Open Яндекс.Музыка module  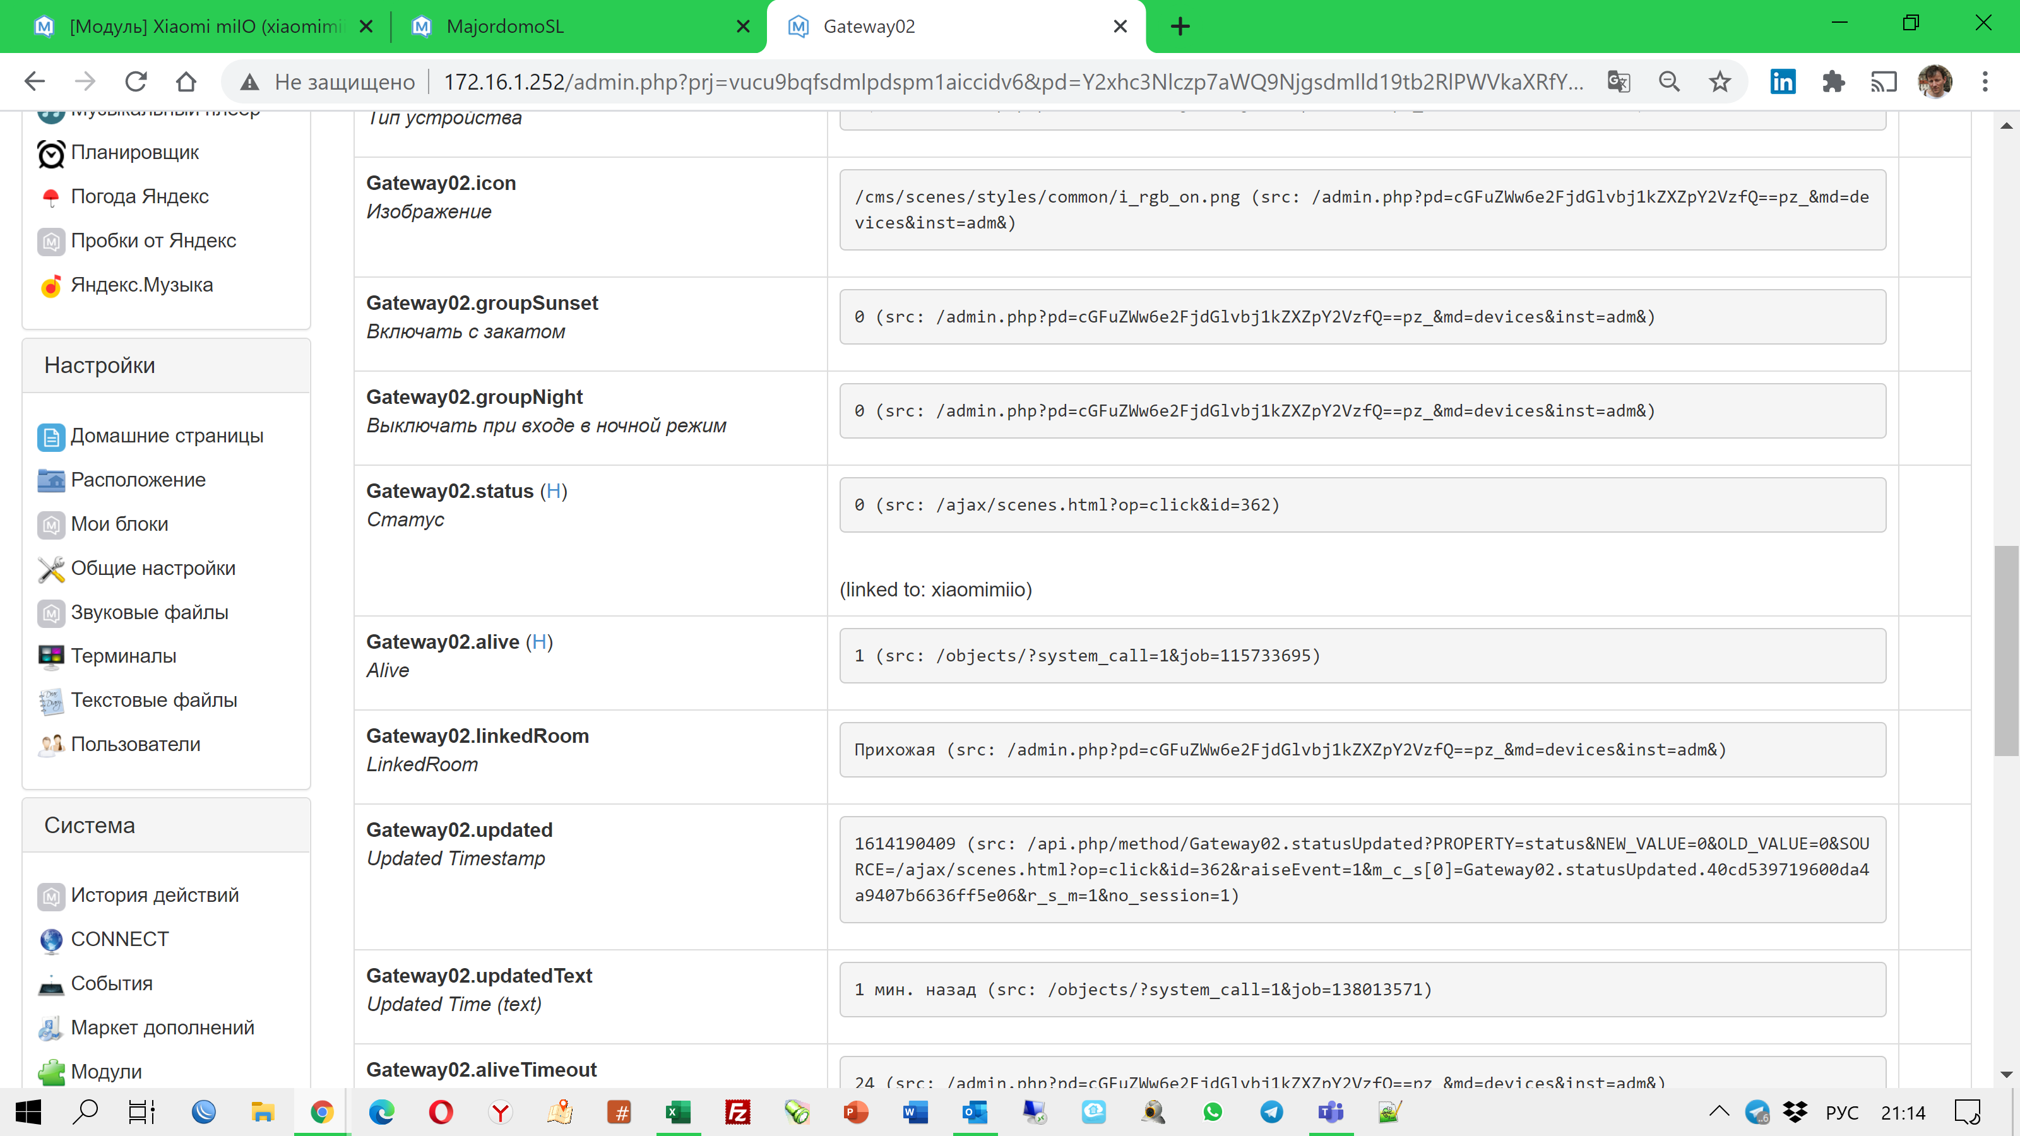[x=142, y=285]
